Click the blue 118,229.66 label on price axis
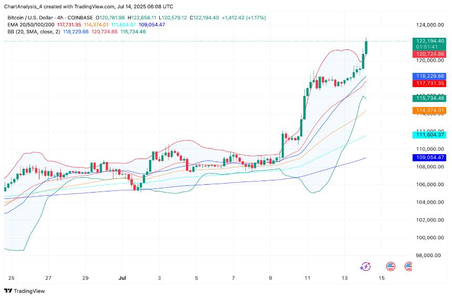This screenshot has width=452, height=298. [429, 76]
